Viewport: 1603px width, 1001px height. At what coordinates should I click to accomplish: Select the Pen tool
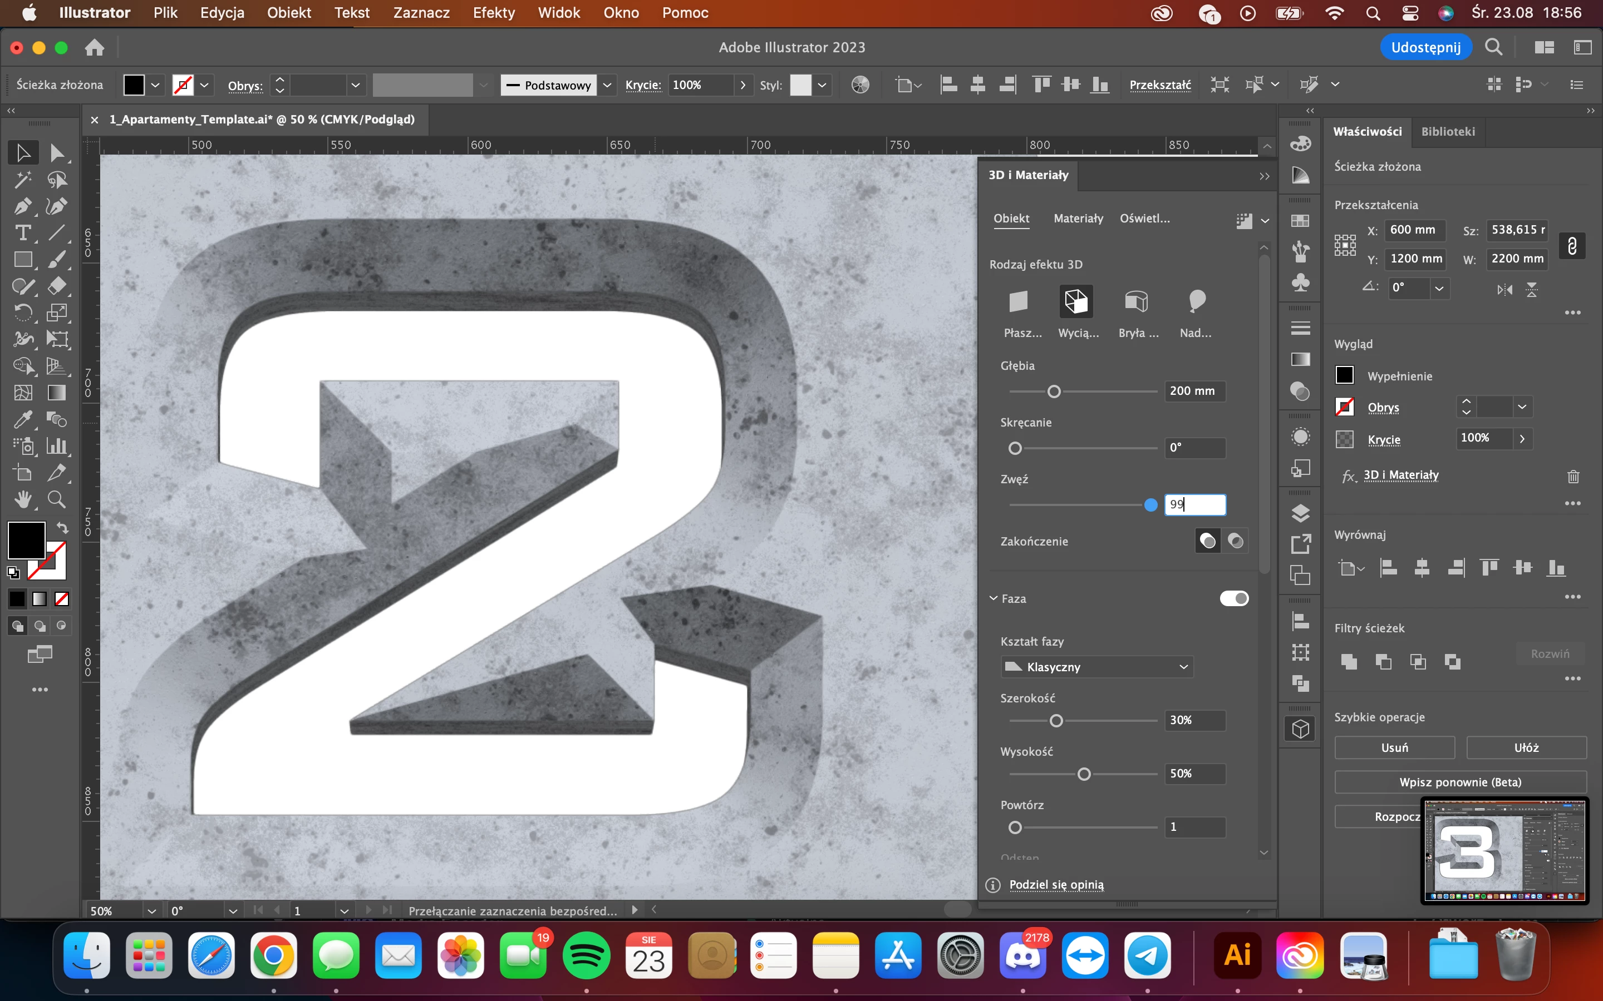[x=22, y=206]
